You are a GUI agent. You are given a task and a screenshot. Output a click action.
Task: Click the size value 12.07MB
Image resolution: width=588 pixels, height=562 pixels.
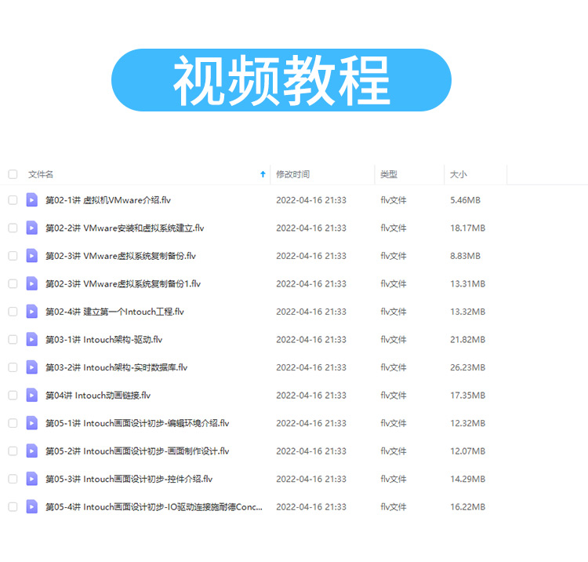pyautogui.click(x=467, y=451)
